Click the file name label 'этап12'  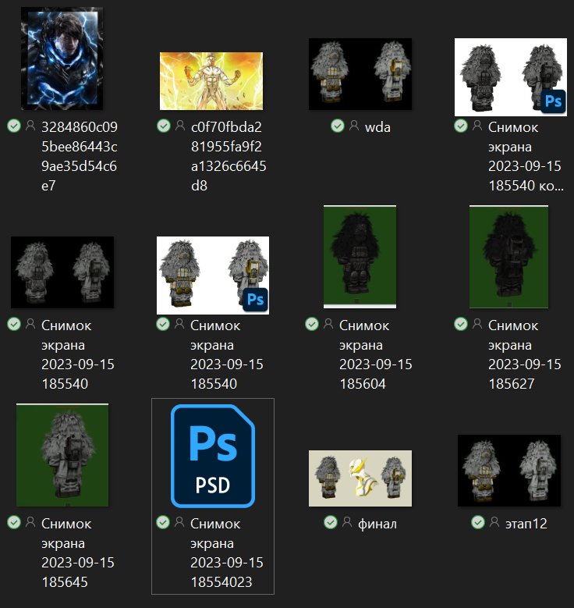click(526, 524)
